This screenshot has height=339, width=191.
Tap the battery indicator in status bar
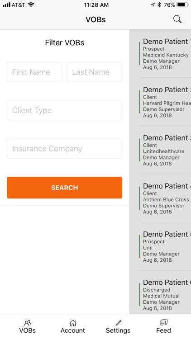pyautogui.click(x=183, y=5)
